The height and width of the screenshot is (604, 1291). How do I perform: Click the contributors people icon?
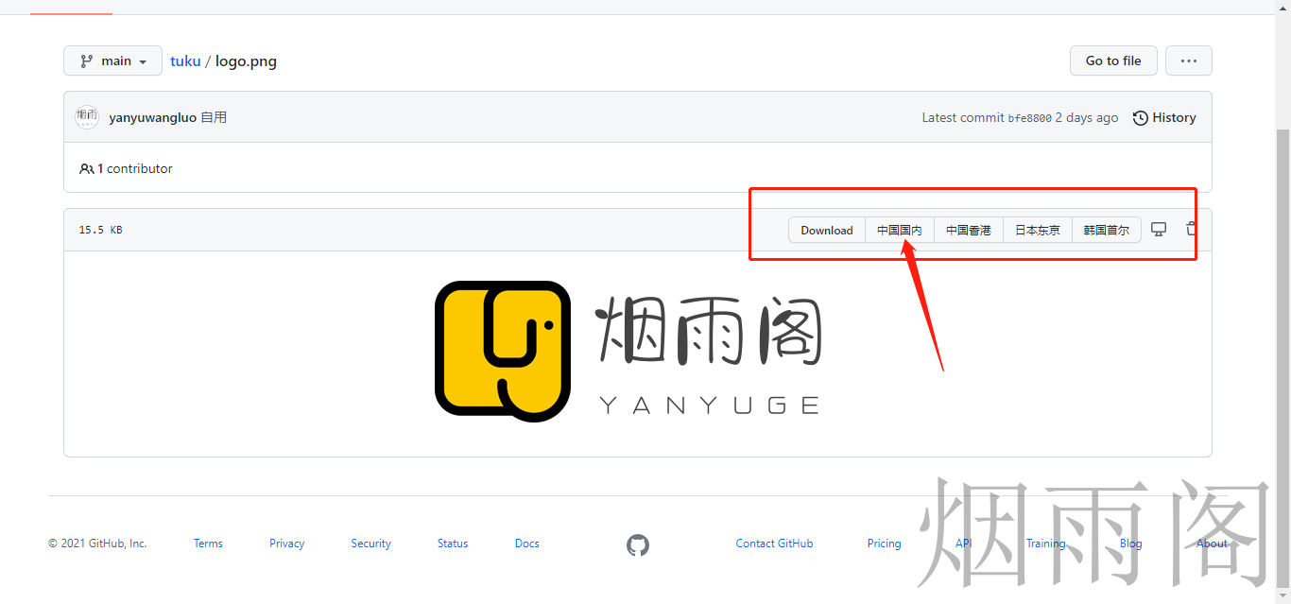pyautogui.click(x=86, y=168)
